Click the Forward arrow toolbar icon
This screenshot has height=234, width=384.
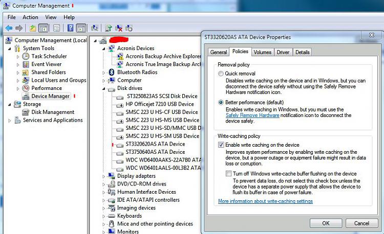coord(19,28)
